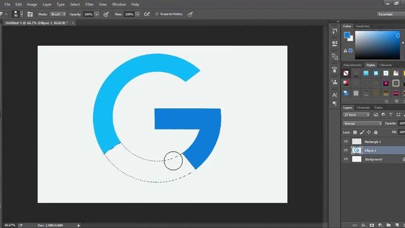Switch to the Channels tab
Viewport: 405px width, 228px height.
[x=363, y=108]
